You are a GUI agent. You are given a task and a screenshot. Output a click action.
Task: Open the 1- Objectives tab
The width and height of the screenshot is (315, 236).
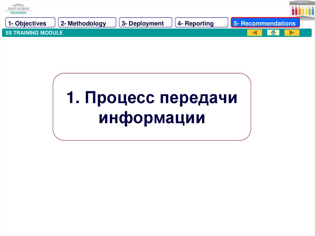[x=30, y=23]
